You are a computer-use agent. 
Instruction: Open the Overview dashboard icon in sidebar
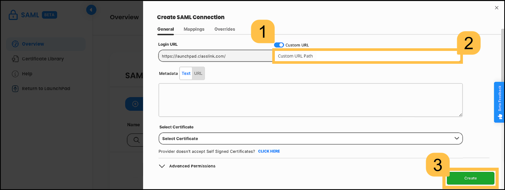(15, 44)
